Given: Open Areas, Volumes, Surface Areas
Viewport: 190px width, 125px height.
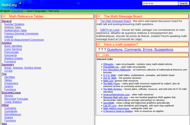Looking at the screenshot, I should point(23,68).
